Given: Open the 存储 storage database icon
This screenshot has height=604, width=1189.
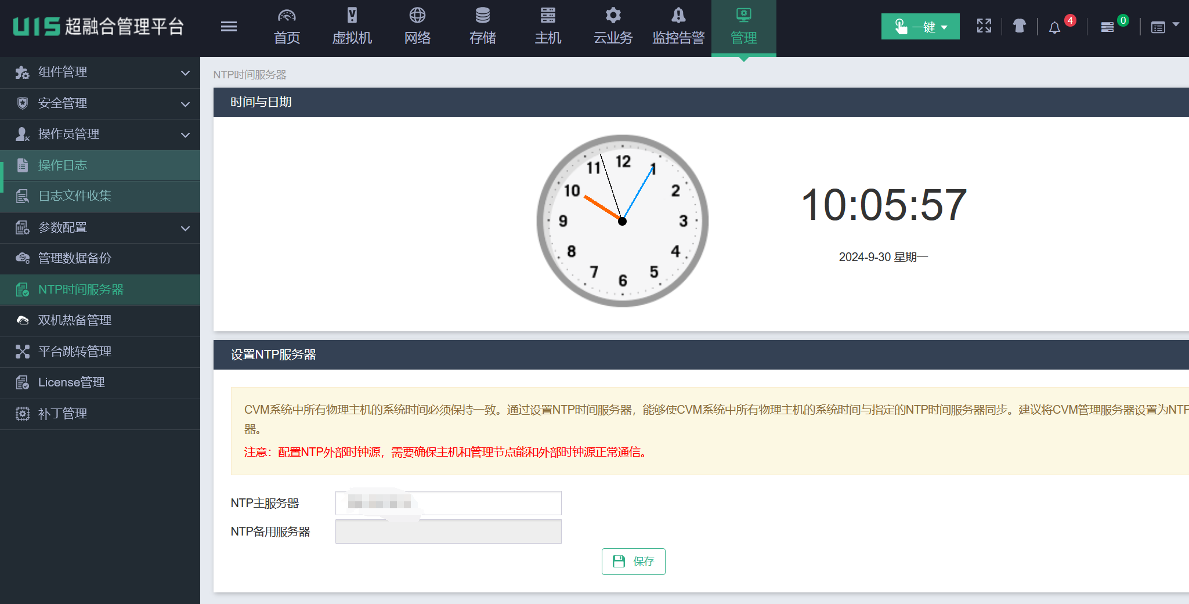Looking at the screenshot, I should (x=482, y=16).
